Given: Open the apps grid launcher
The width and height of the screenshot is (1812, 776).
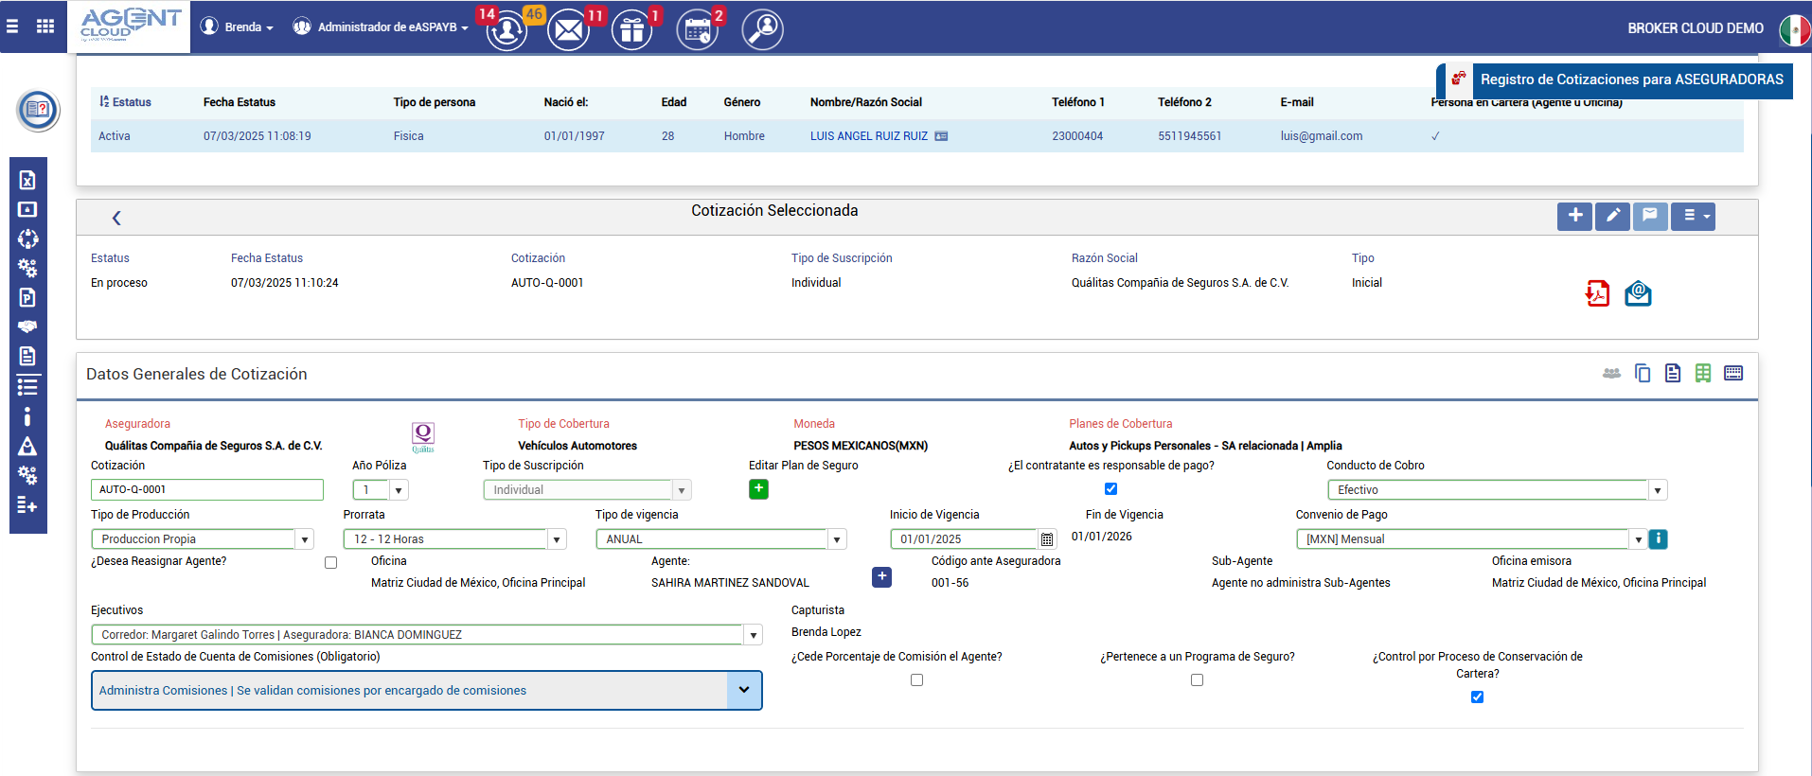Looking at the screenshot, I should [x=45, y=26].
